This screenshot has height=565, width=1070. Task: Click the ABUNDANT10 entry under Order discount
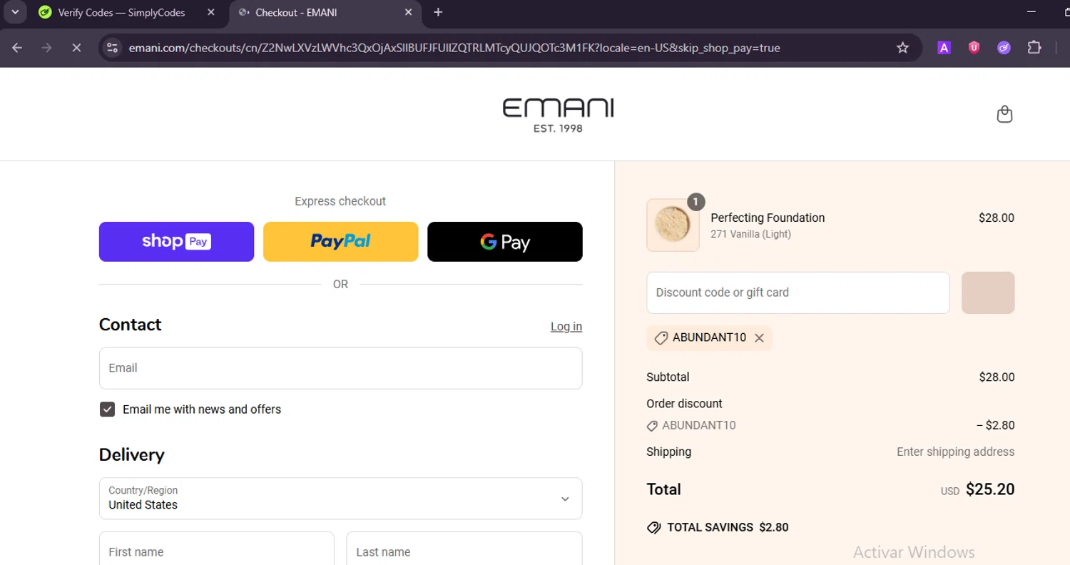(x=691, y=425)
